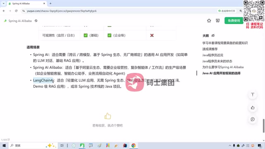Hide the 大纲 outline with the eye icon

[213, 36]
